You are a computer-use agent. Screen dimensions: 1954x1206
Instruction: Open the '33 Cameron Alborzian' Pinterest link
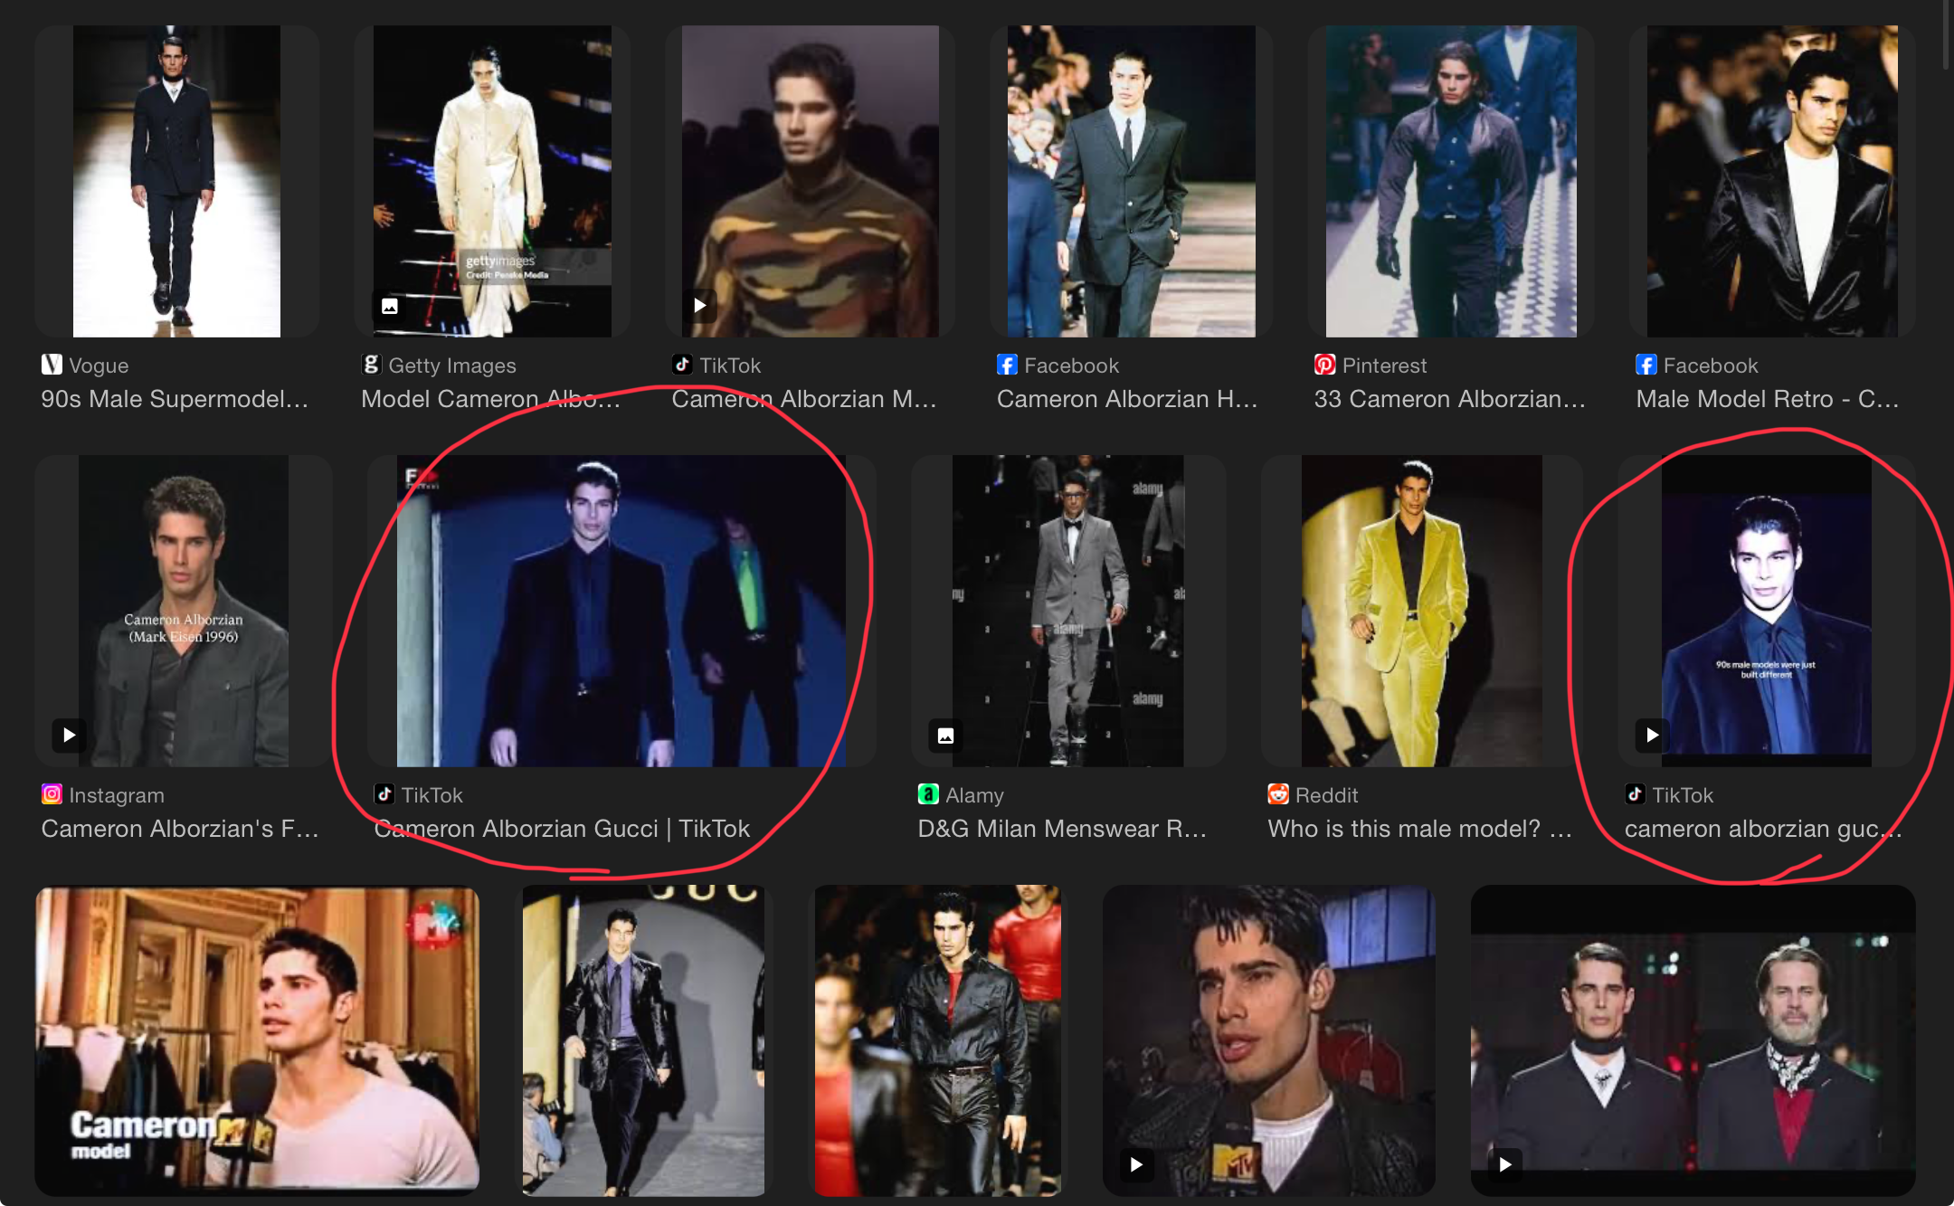coord(1449,399)
